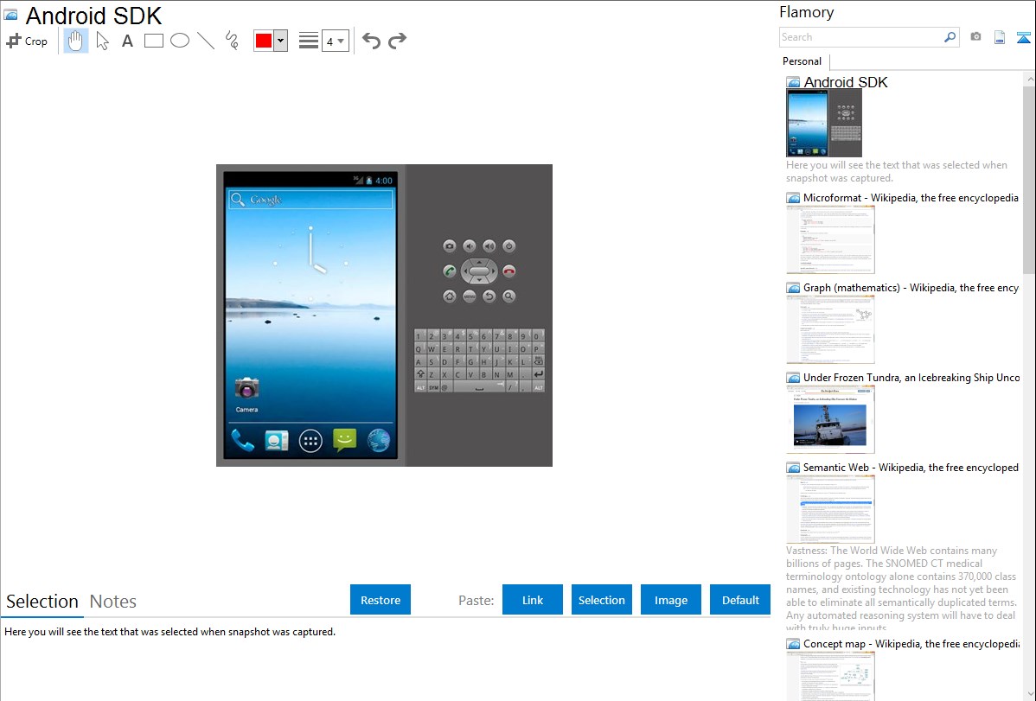Pick the rectangle shape tool
1036x701 pixels.
coord(153,41)
